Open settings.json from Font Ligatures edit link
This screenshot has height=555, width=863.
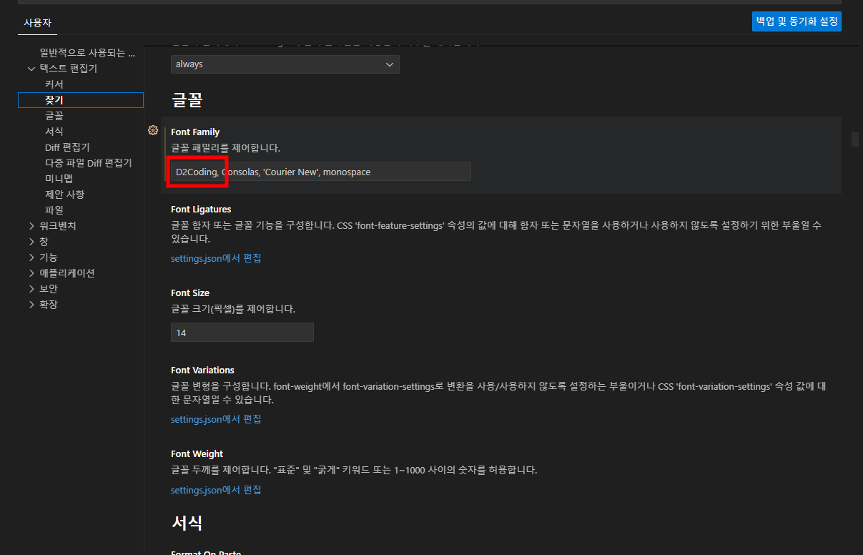click(216, 258)
